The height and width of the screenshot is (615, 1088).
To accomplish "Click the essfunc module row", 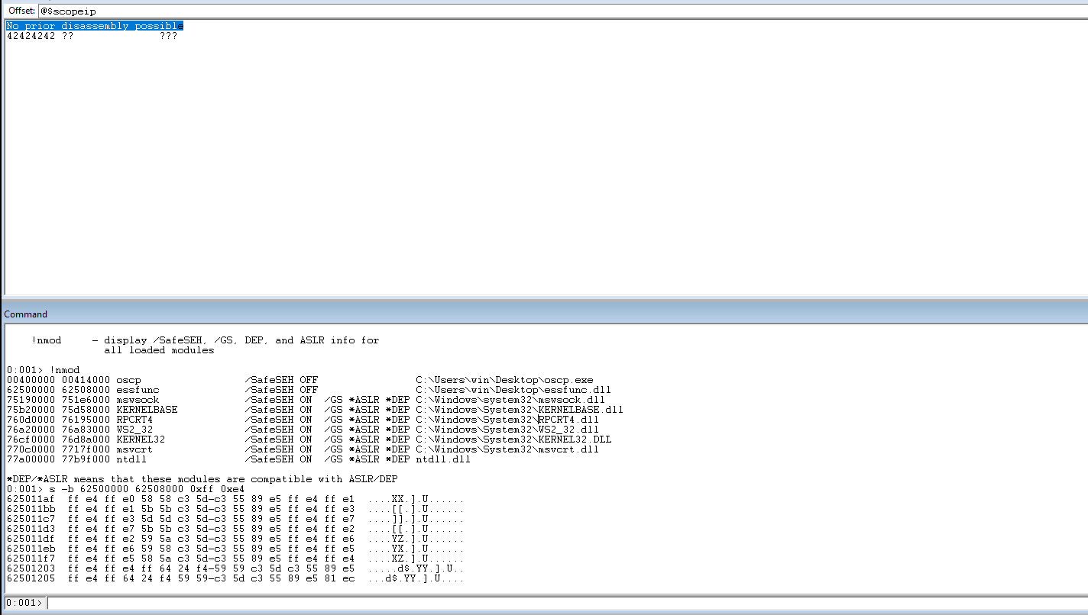I will [138, 390].
